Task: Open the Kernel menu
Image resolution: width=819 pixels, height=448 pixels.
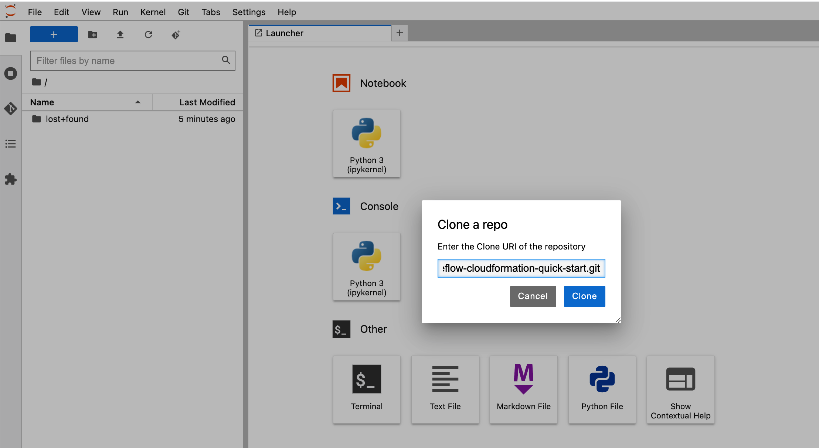Action: tap(153, 12)
